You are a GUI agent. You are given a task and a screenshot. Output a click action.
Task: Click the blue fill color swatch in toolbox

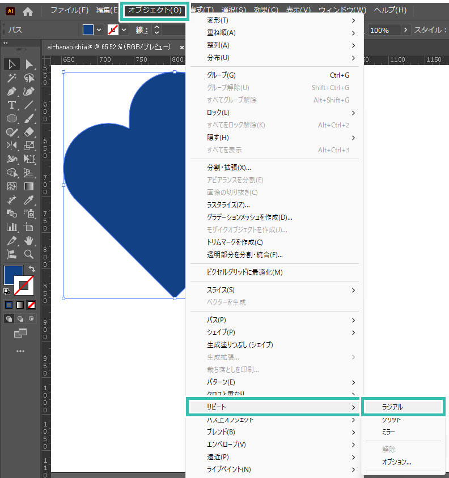pos(14,275)
